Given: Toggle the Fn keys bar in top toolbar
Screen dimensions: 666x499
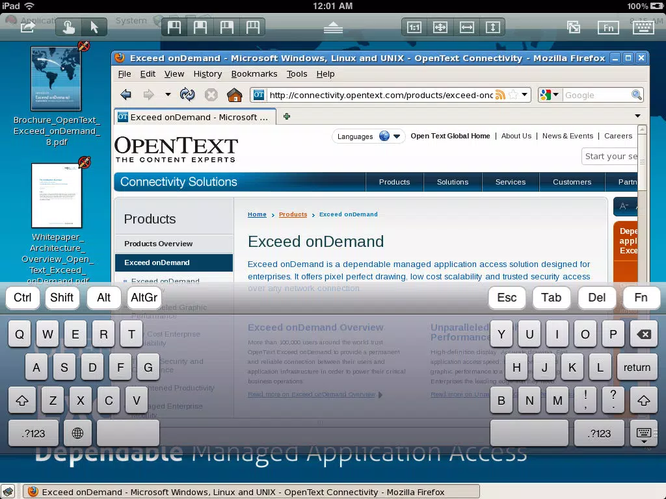Looking at the screenshot, I should [x=608, y=28].
